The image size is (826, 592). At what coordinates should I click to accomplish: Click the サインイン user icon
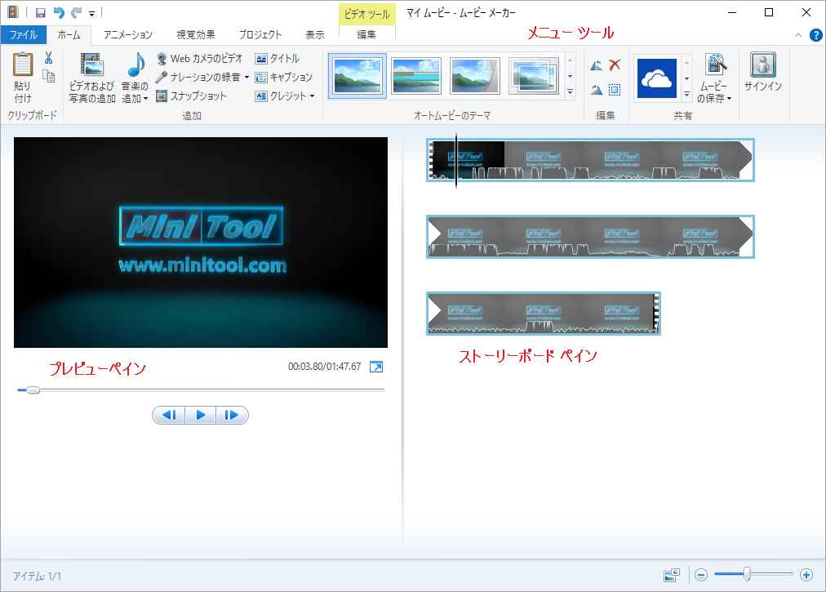(762, 65)
